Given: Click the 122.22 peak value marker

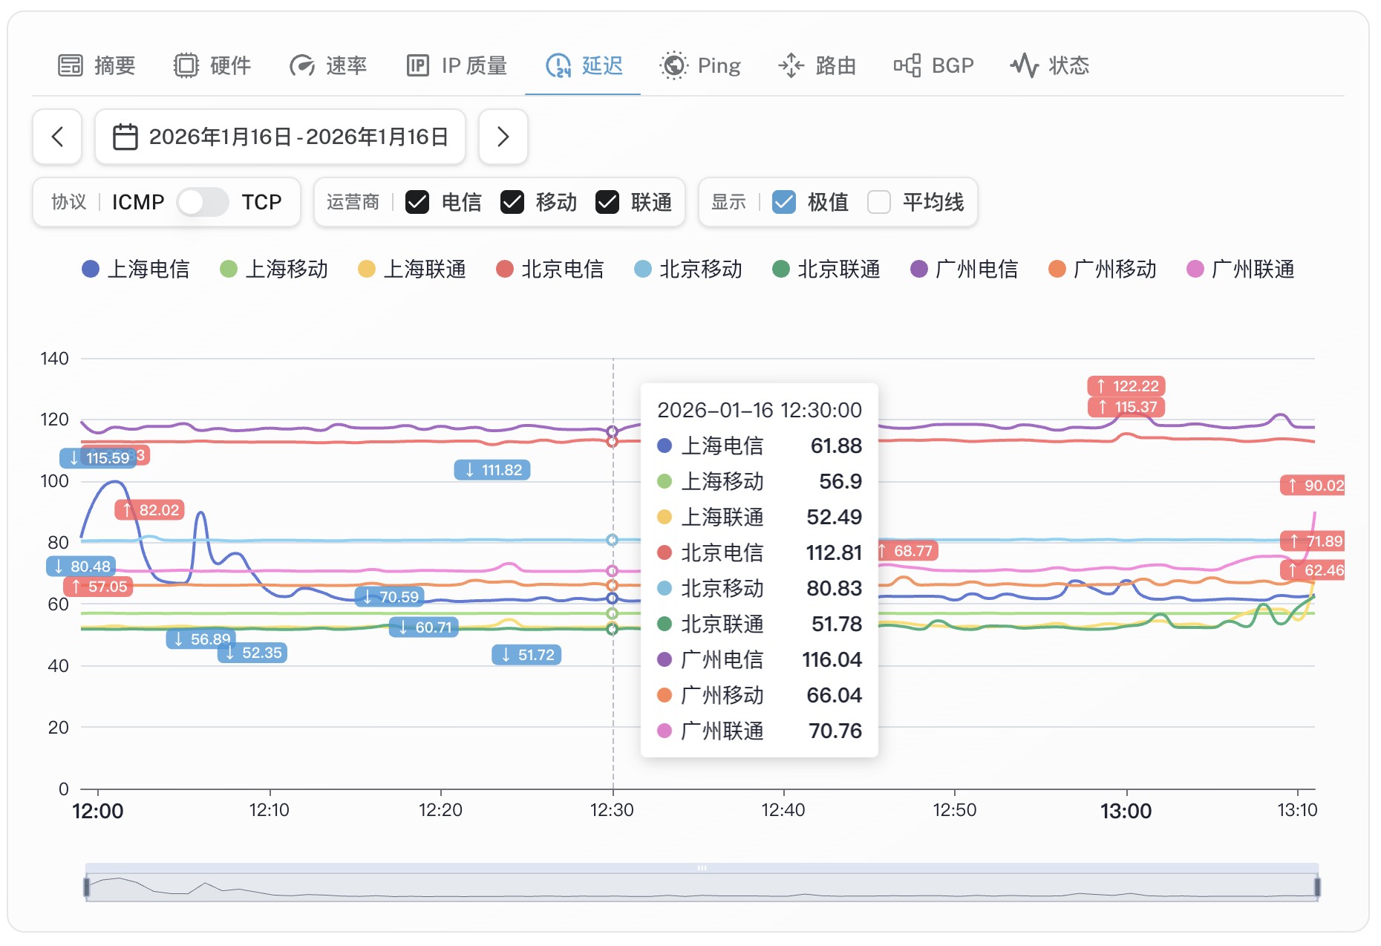Looking at the screenshot, I should pyautogui.click(x=1126, y=386).
